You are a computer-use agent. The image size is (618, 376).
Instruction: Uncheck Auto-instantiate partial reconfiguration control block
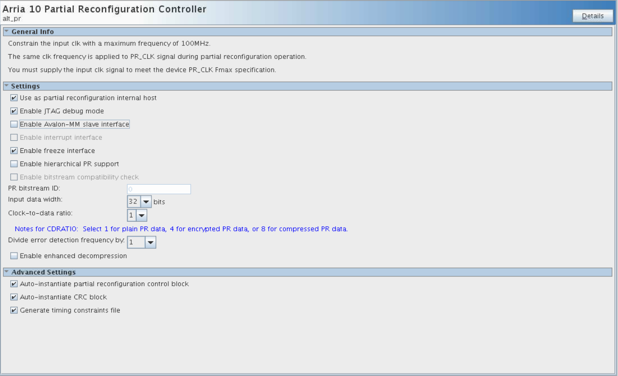[x=14, y=284]
